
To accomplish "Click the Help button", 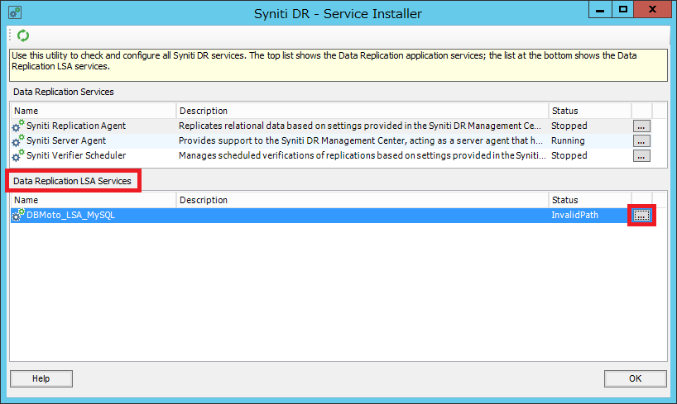I will [41, 378].
